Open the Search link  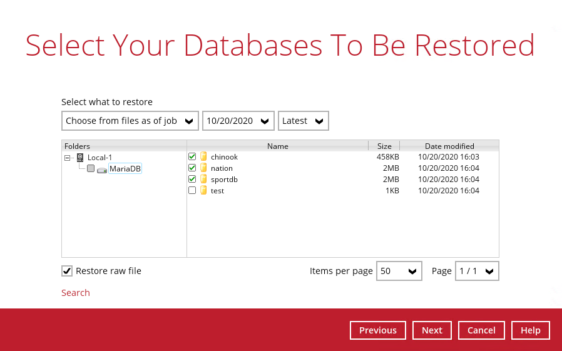point(76,293)
